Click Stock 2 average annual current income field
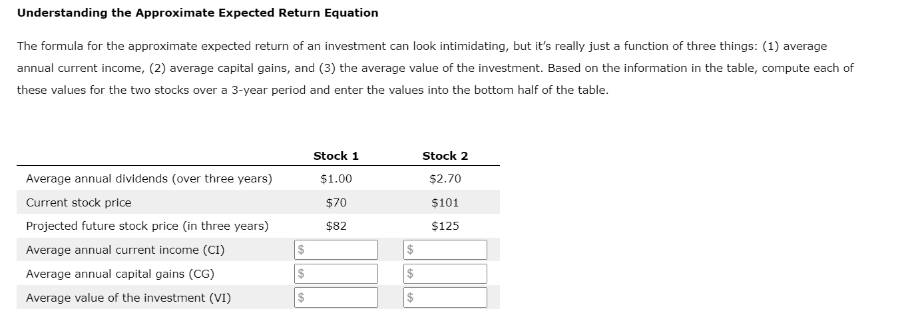This screenshot has height=331, width=910. (x=446, y=250)
